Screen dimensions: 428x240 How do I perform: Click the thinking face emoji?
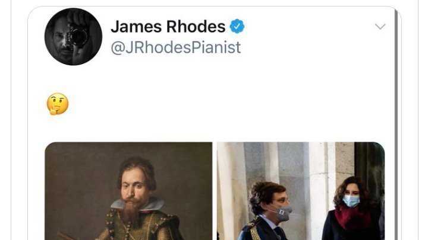click(x=58, y=104)
